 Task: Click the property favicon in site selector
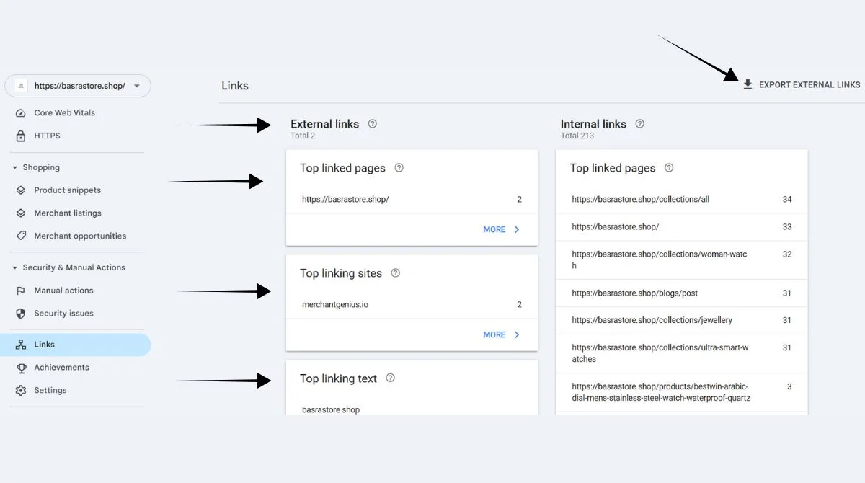point(21,86)
